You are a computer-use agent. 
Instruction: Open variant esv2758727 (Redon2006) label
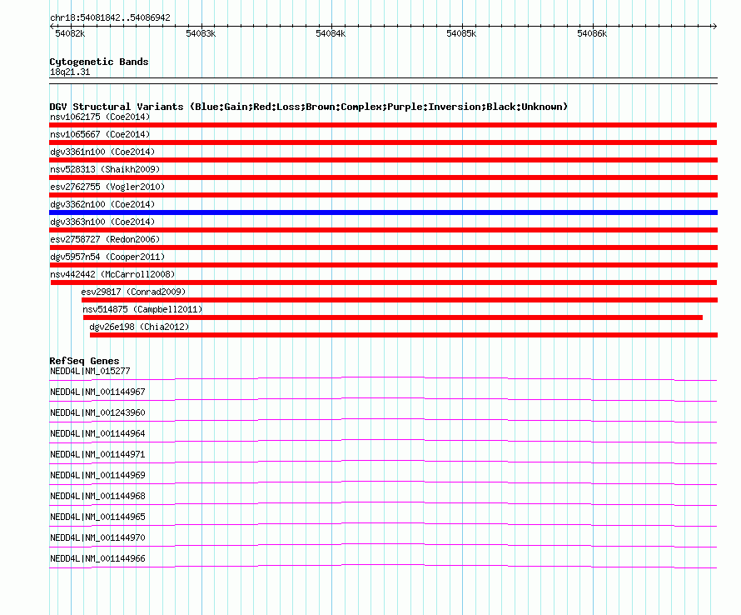coord(105,239)
